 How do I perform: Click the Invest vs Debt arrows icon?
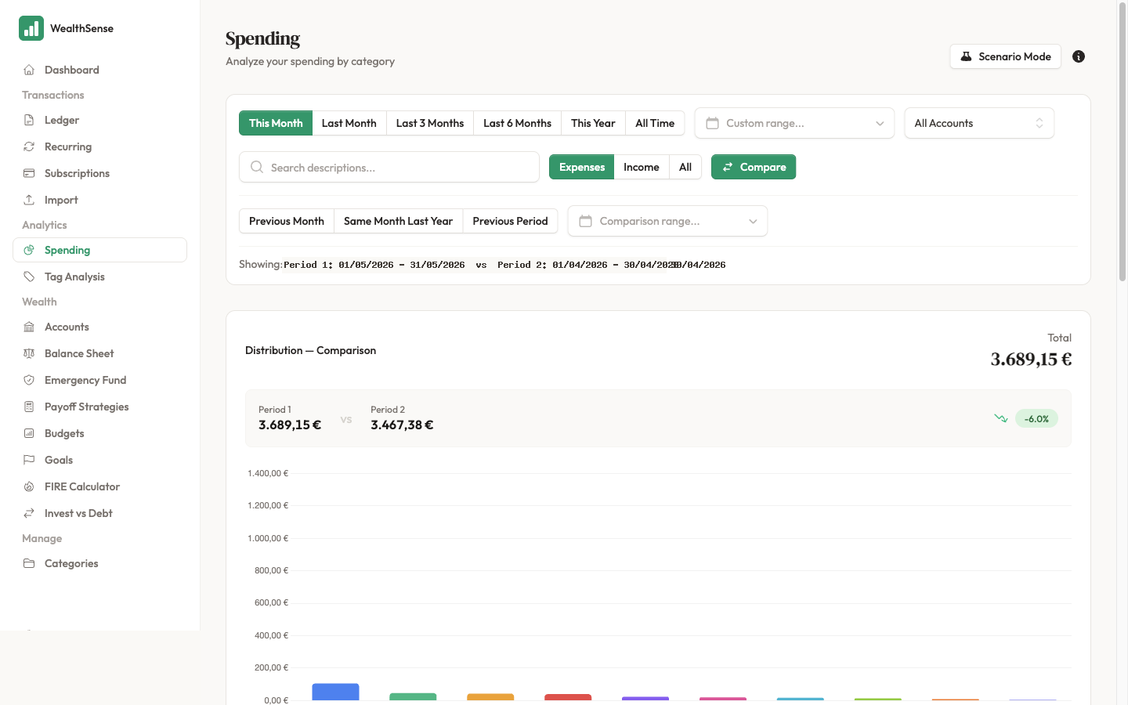point(29,513)
